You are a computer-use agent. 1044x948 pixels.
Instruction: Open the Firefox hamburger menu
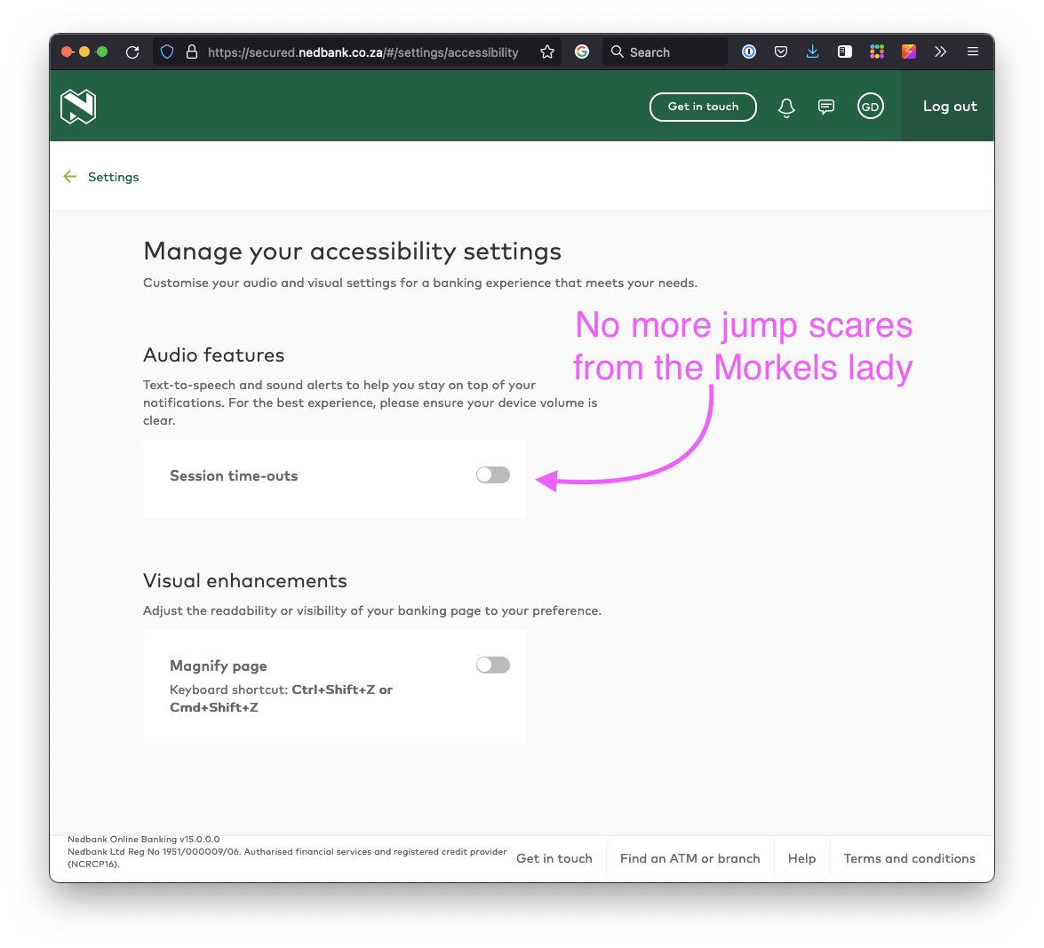click(x=973, y=52)
